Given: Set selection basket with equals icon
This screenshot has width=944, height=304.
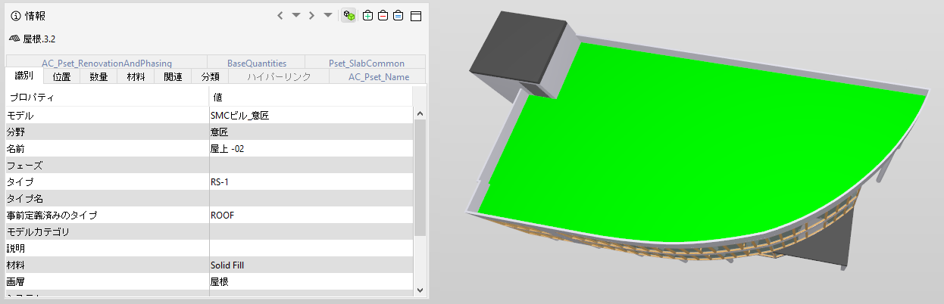Looking at the screenshot, I should (x=399, y=15).
